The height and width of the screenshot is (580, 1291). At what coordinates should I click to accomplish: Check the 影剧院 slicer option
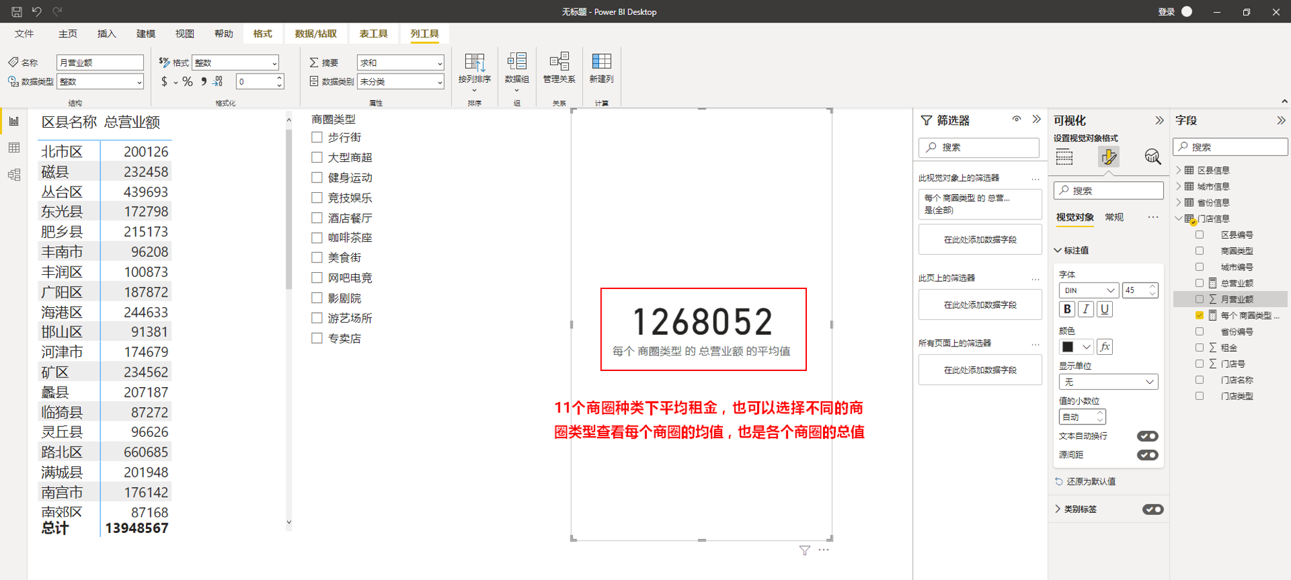coord(317,298)
